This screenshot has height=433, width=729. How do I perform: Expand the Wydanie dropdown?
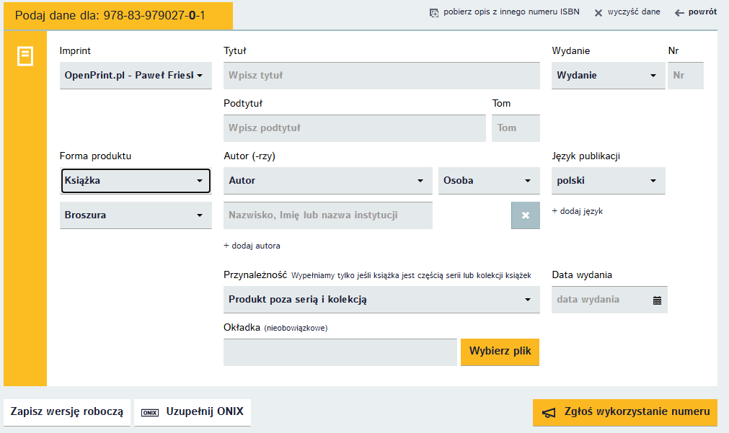pos(608,76)
